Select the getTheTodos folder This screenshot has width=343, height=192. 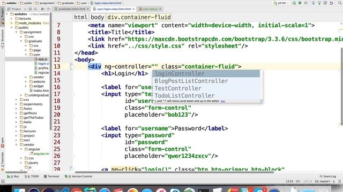point(32,117)
